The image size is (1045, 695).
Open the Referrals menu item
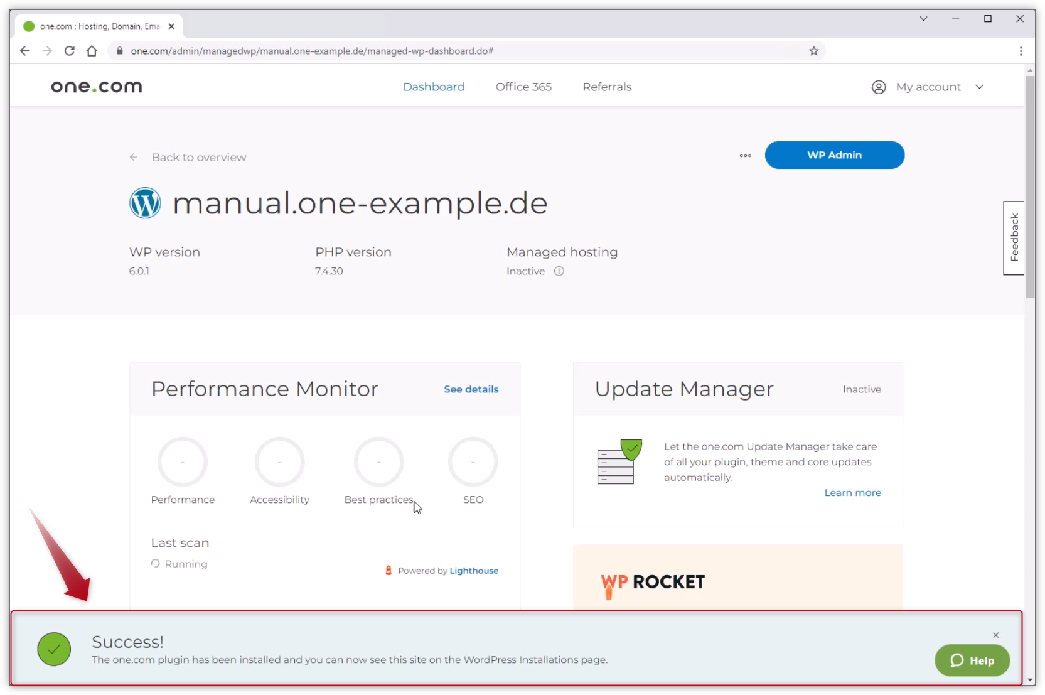[x=606, y=87]
